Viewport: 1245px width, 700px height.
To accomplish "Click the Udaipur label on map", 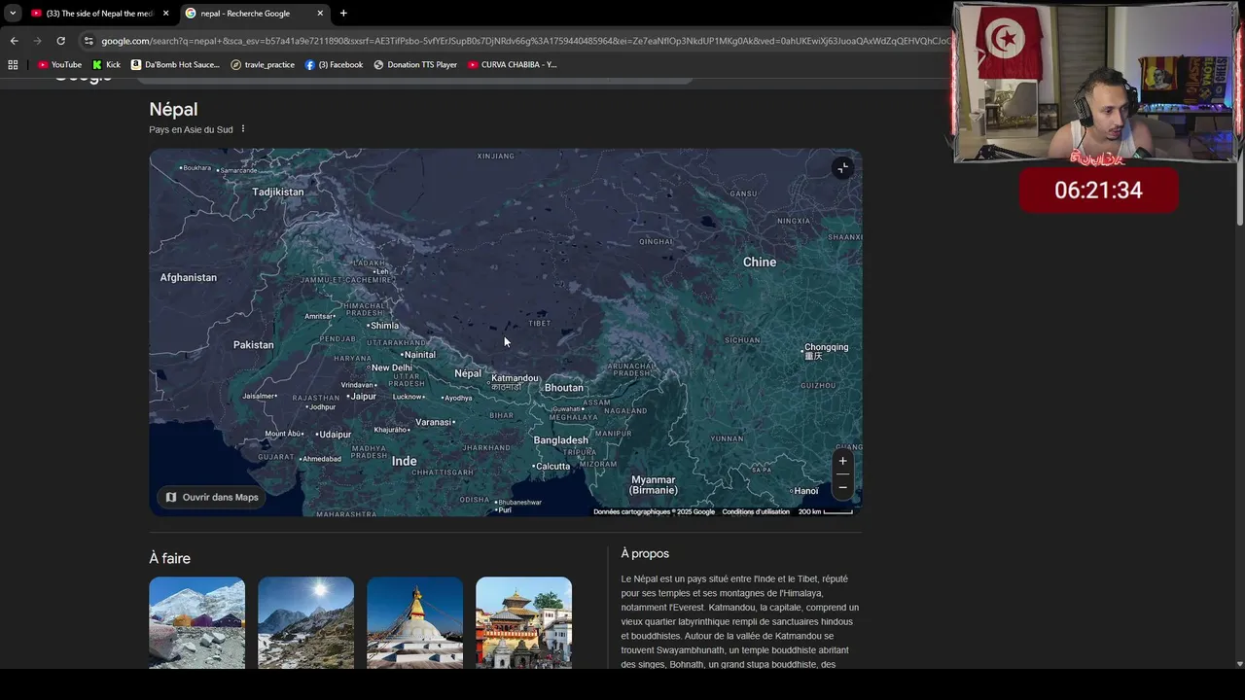I will pyautogui.click(x=335, y=435).
